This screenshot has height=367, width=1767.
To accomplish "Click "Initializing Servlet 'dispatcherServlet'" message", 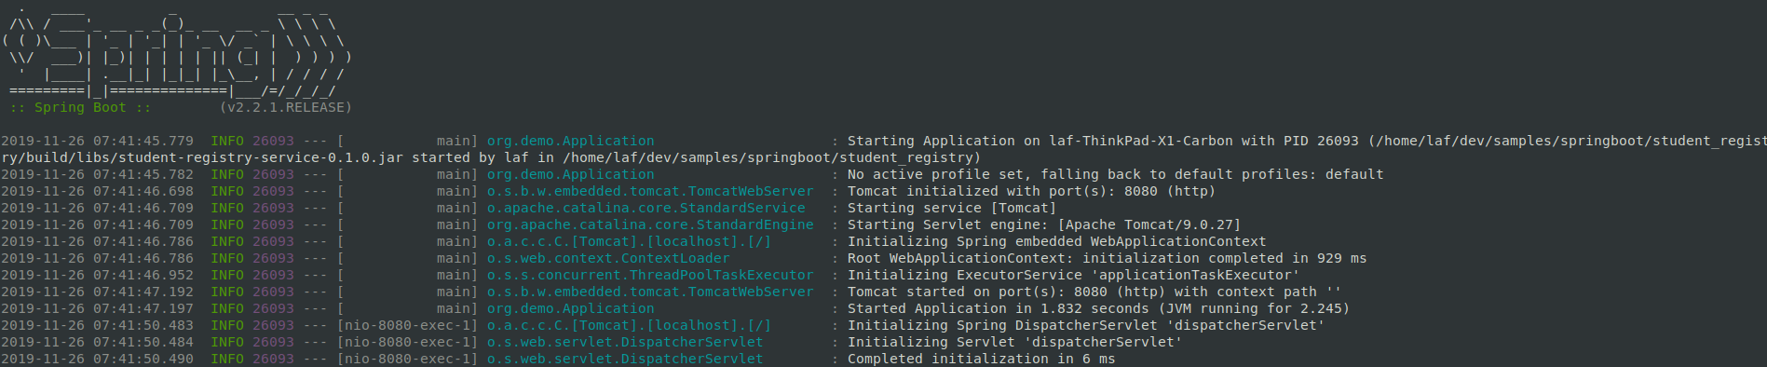I will coord(1014,342).
